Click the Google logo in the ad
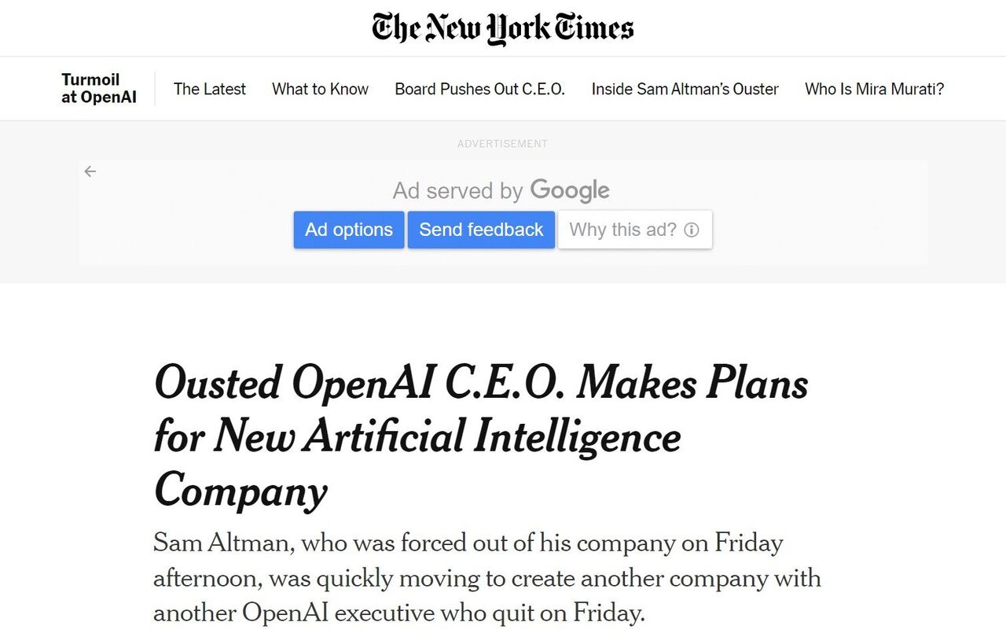1006x633 pixels. (570, 190)
